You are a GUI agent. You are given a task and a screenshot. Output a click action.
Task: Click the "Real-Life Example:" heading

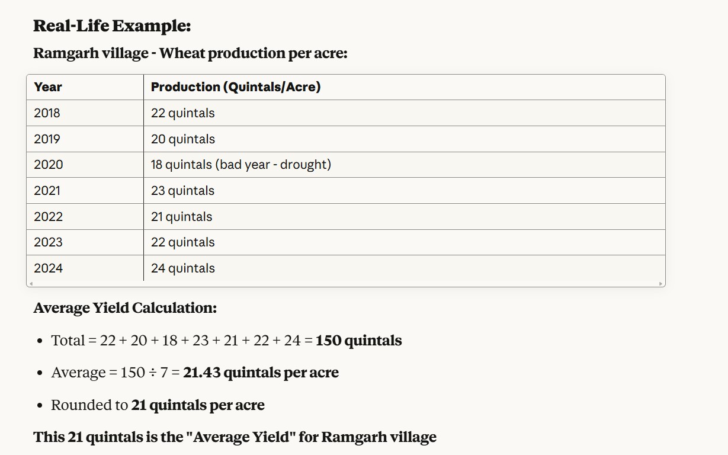point(112,26)
